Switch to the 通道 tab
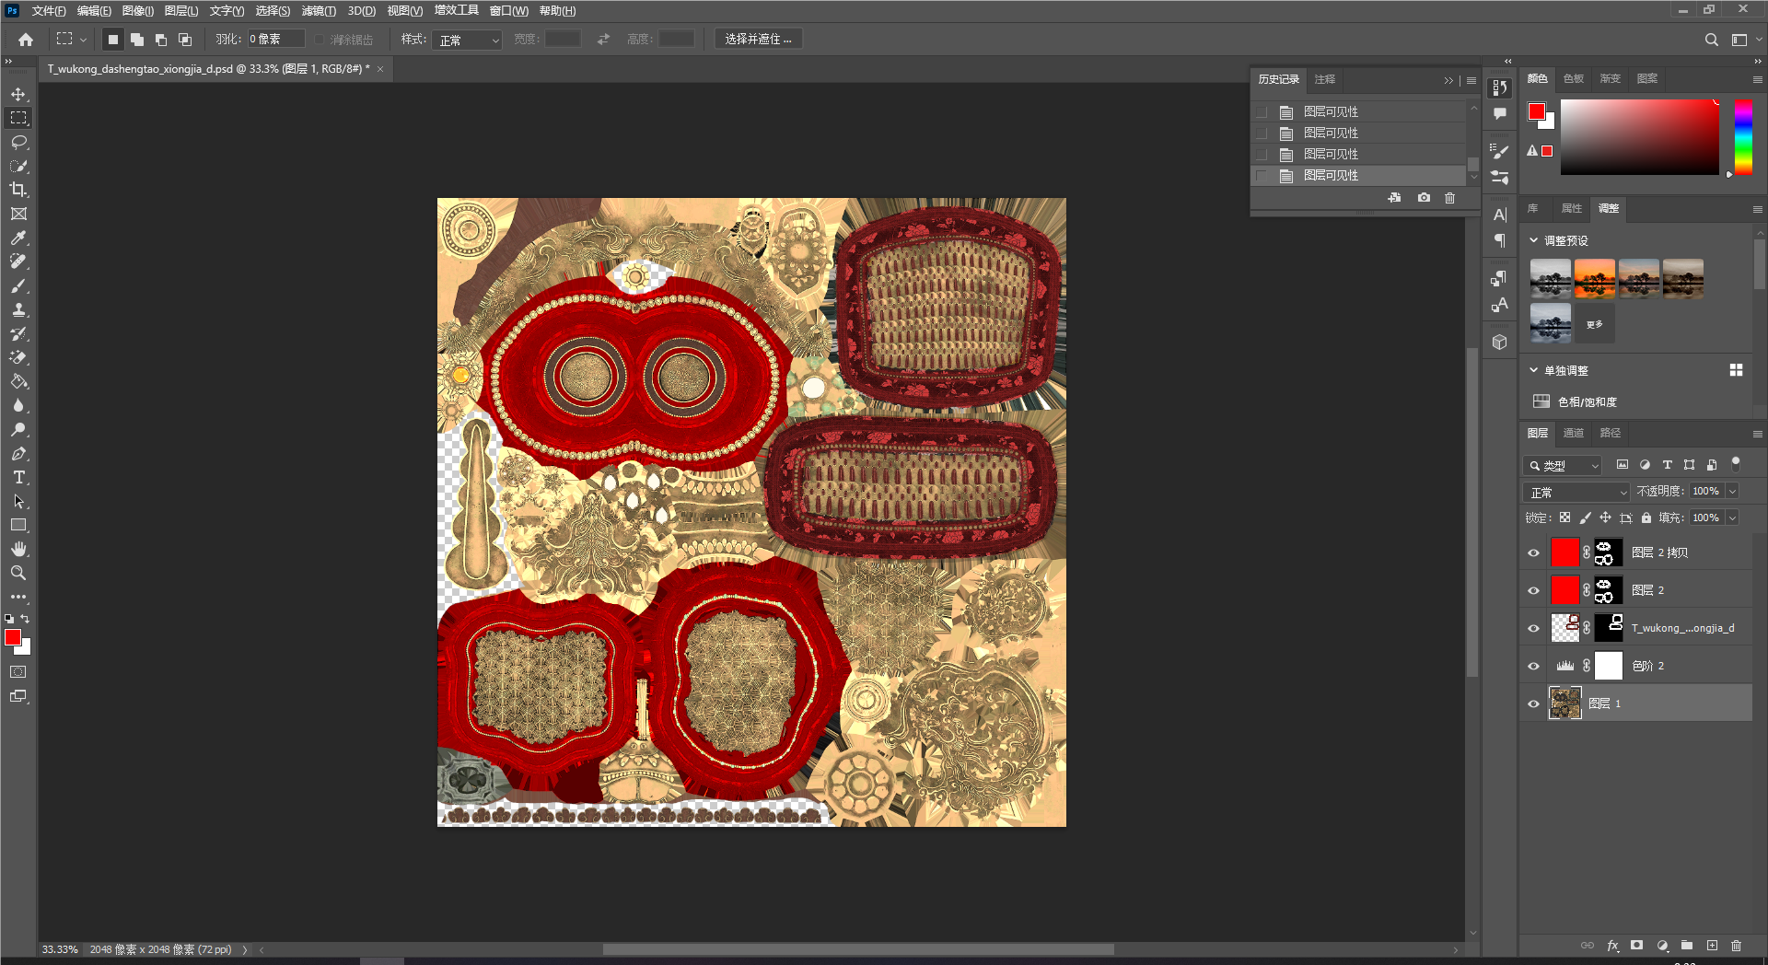This screenshot has height=965, width=1768. (x=1574, y=433)
